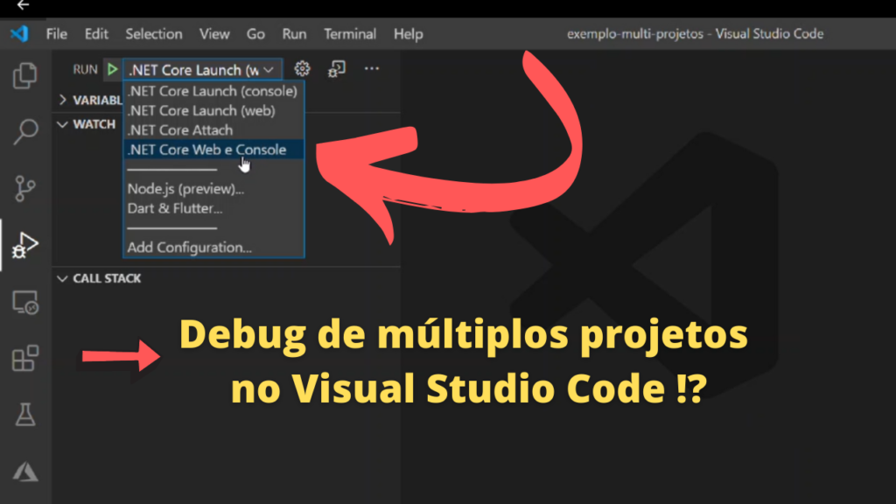Open the Extensions view icon
Viewport: 896px width, 504px height.
pos(26,357)
